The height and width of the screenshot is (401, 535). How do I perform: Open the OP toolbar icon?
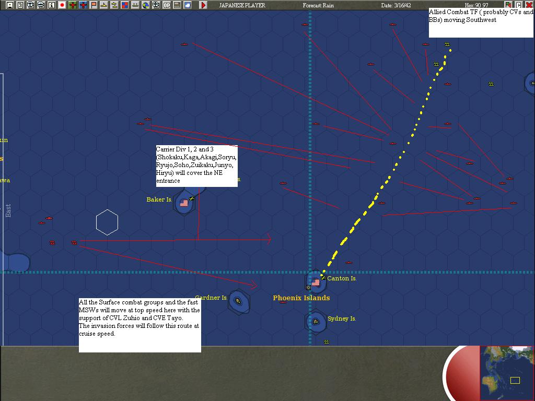[x=167, y=5]
